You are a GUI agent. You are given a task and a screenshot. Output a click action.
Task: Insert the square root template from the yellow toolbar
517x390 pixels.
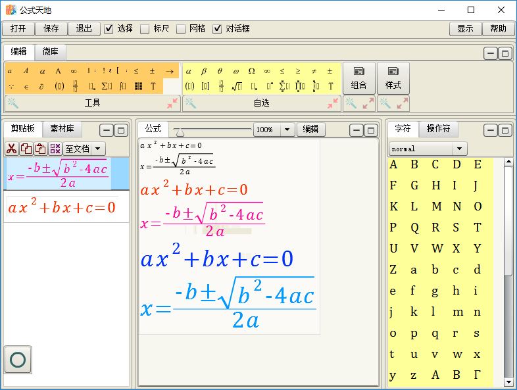tap(237, 86)
